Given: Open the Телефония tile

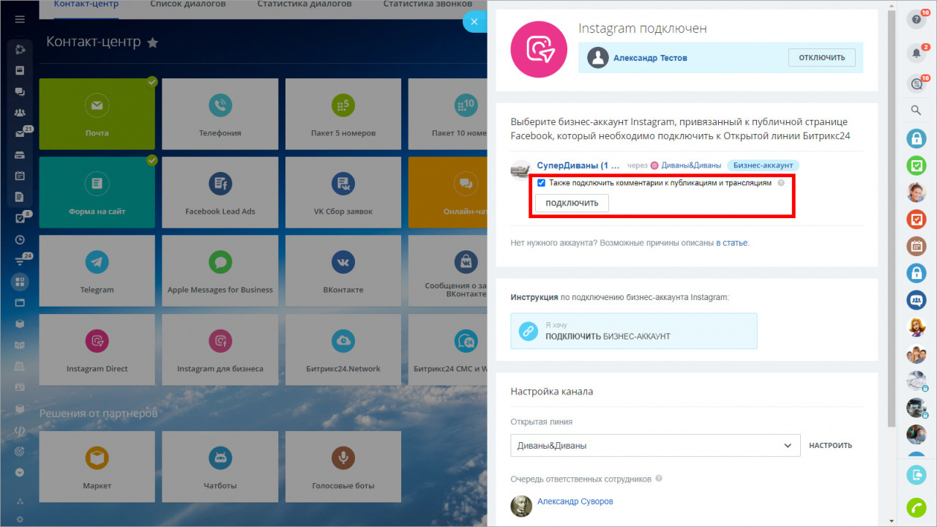Looking at the screenshot, I should 220,114.
